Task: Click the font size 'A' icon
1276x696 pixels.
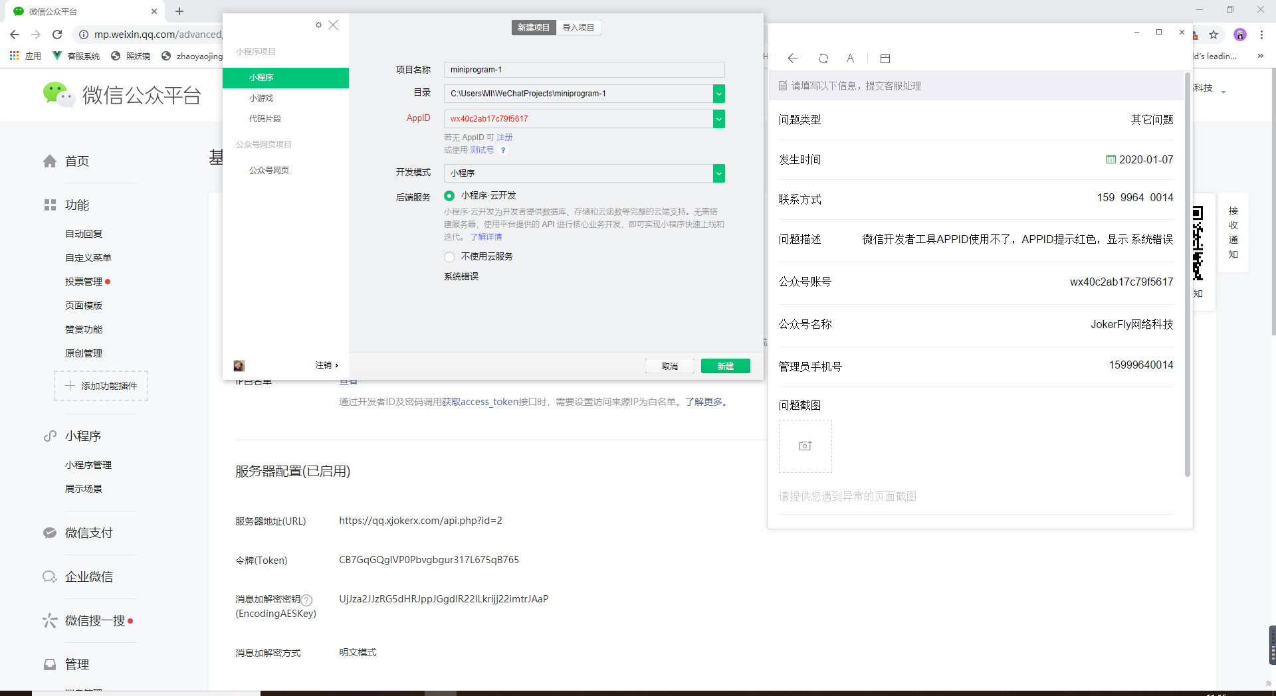Action: (x=850, y=58)
